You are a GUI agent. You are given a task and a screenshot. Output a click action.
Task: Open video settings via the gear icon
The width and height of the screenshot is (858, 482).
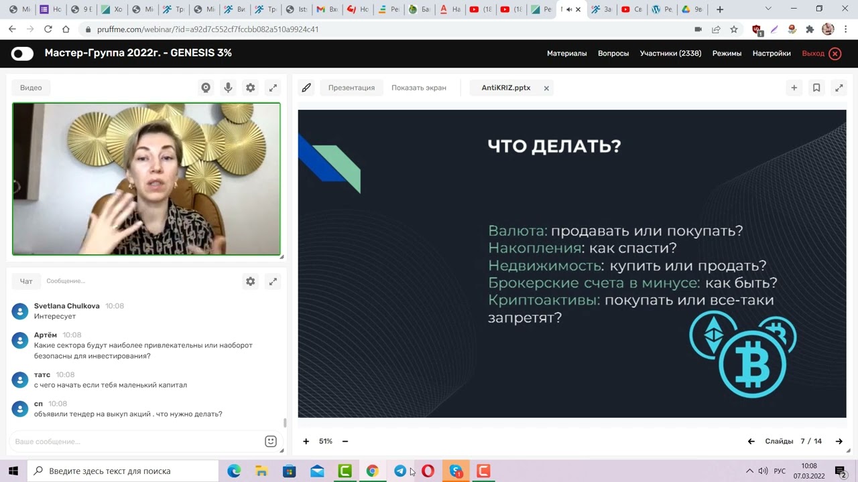tap(250, 87)
